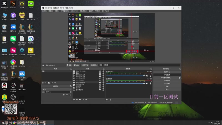The width and height of the screenshot is (222, 125).
Task: Click 停止直播 button
Action: pos(167,75)
